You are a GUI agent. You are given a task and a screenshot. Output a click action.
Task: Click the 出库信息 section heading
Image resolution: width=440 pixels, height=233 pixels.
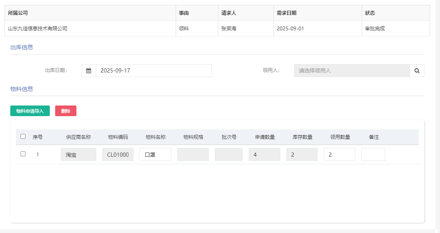(x=22, y=47)
